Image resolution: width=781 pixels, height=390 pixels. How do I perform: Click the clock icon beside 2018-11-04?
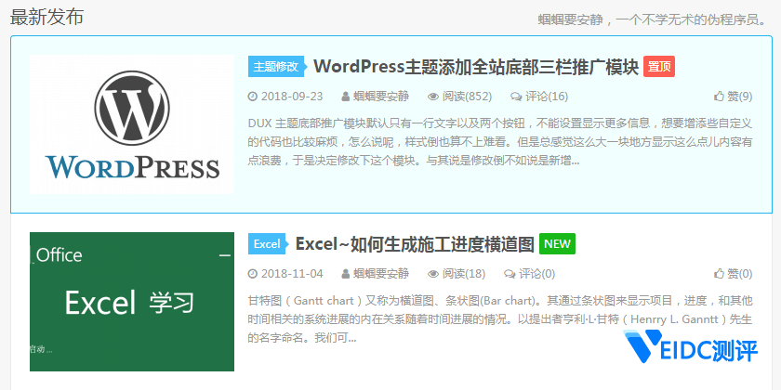point(253,273)
